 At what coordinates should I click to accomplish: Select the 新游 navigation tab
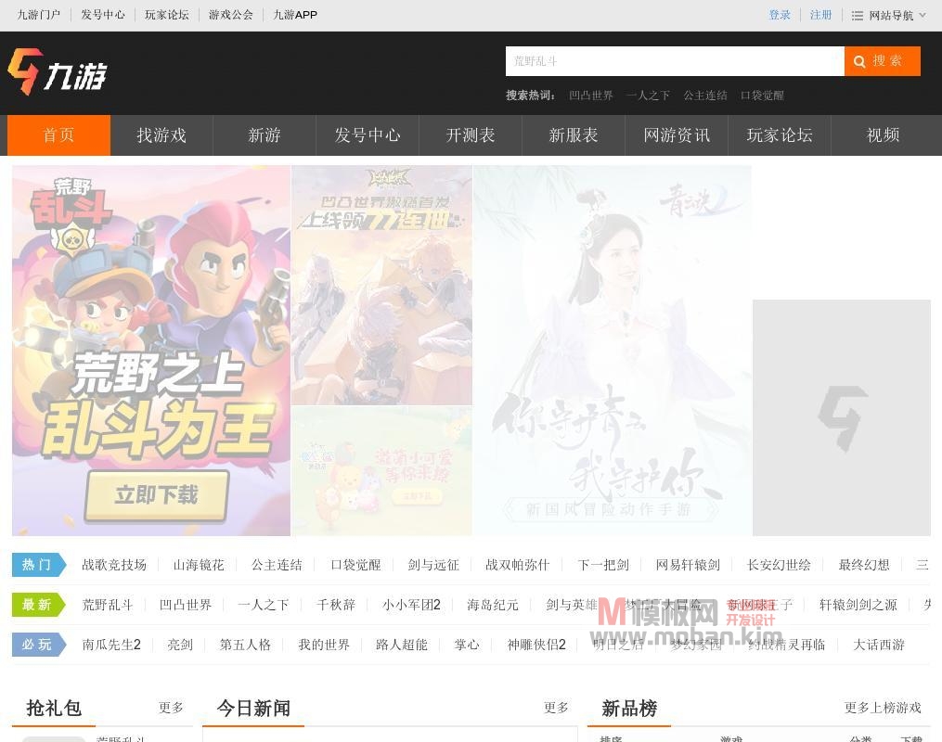coord(265,135)
